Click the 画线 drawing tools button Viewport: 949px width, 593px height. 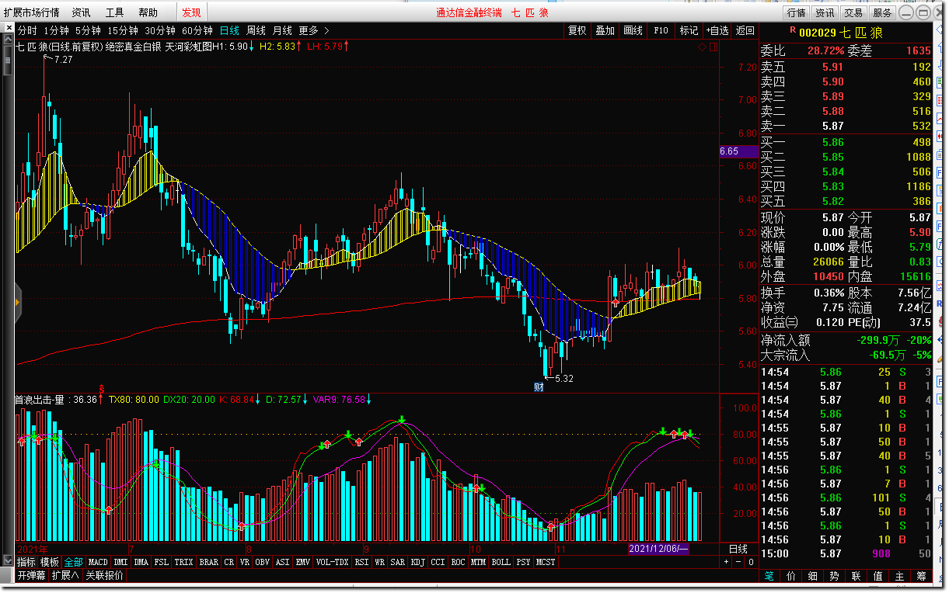(633, 31)
